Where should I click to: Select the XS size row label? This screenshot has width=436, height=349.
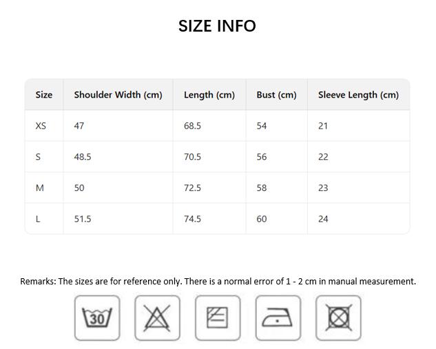click(x=41, y=126)
